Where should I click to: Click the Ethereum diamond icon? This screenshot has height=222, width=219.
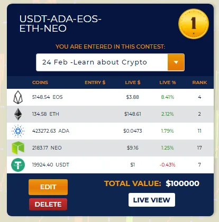point(18,114)
